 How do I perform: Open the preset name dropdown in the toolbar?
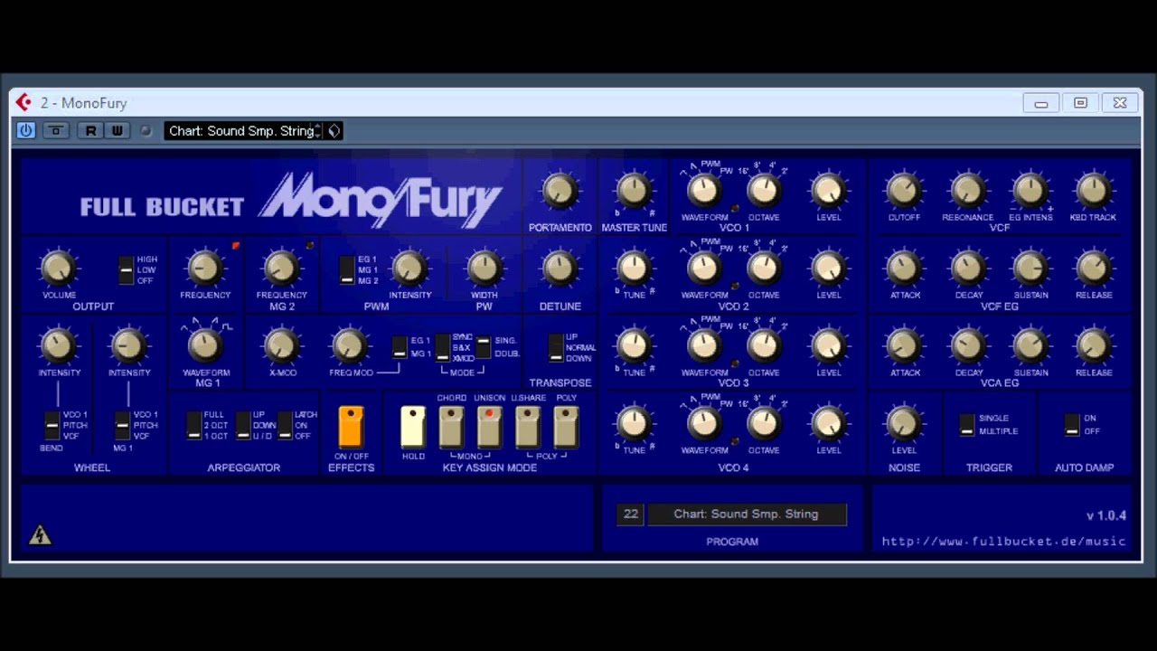[242, 131]
